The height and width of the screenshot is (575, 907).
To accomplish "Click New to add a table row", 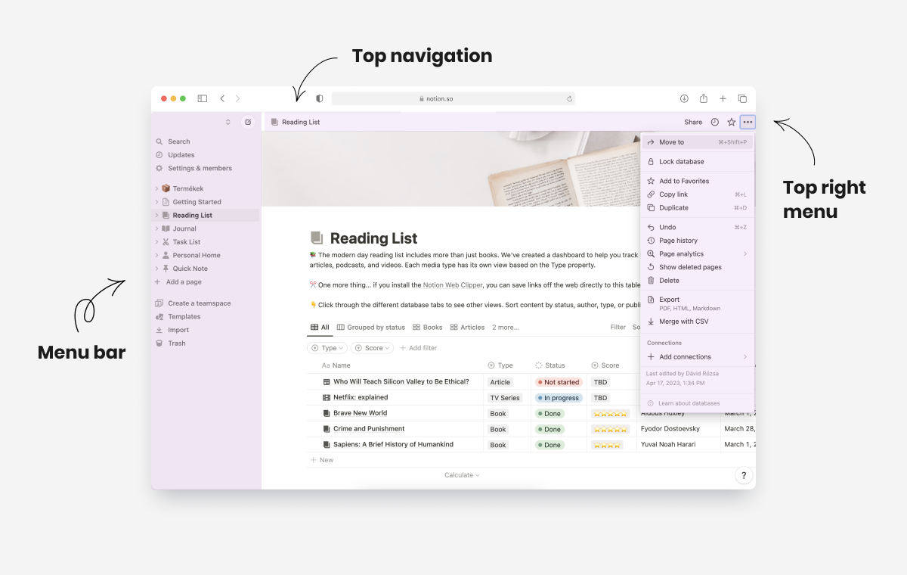I will click(322, 460).
